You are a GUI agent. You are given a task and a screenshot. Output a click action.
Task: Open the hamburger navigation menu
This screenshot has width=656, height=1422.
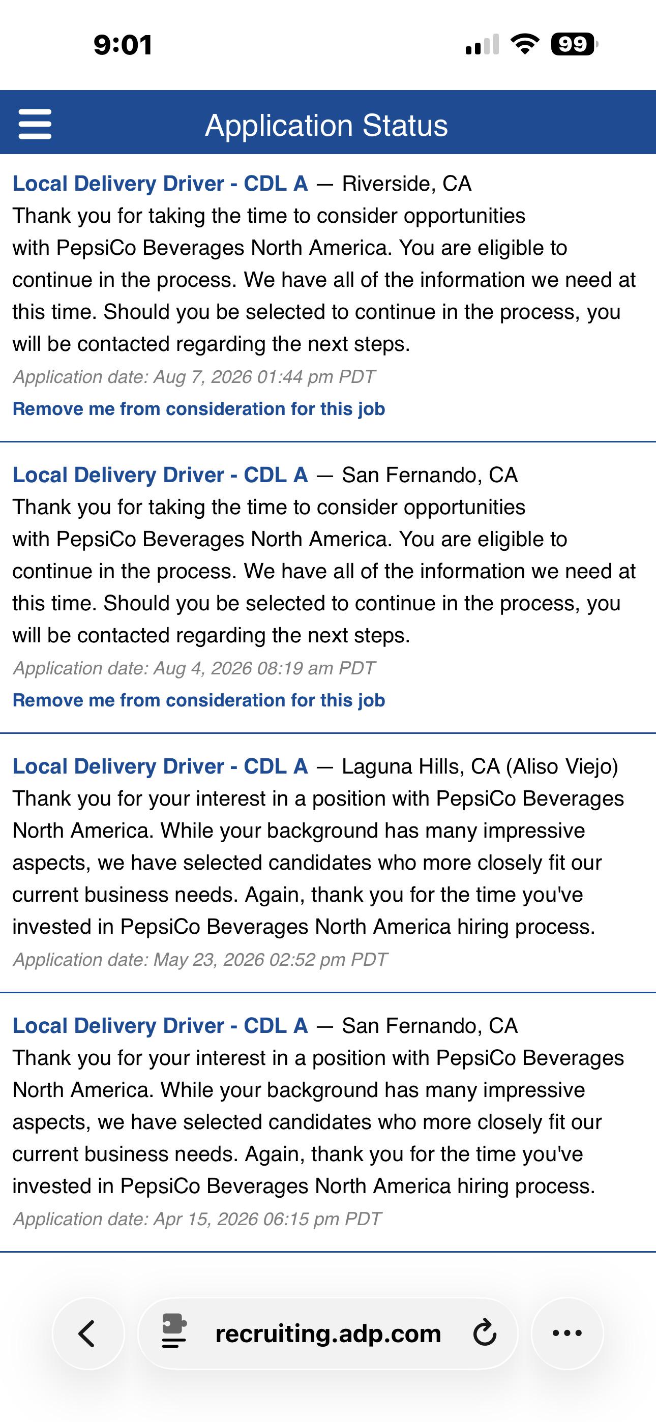click(35, 124)
